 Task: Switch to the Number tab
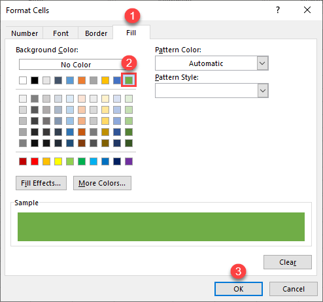click(24, 33)
